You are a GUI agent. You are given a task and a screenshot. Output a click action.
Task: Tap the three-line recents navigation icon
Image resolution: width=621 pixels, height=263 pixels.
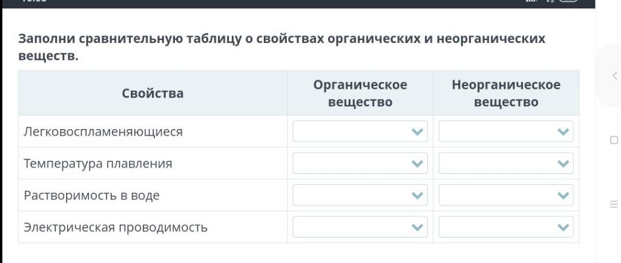pyautogui.click(x=614, y=205)
